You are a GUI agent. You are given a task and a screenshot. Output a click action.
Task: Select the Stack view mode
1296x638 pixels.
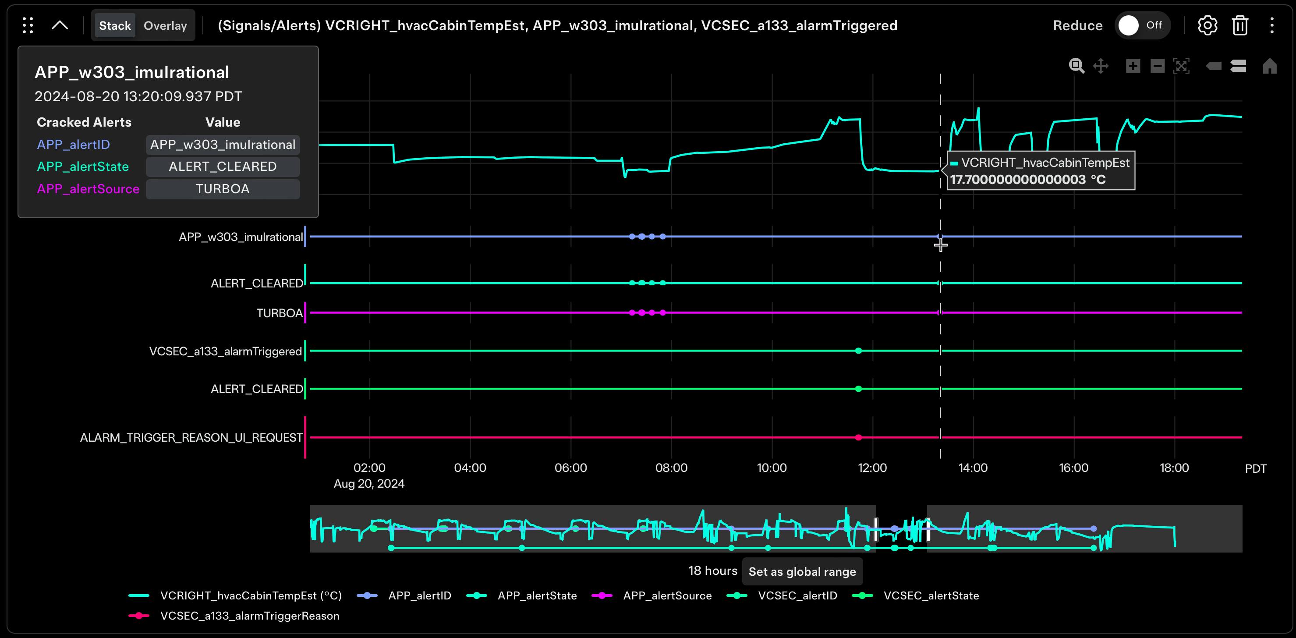[115, 25]
